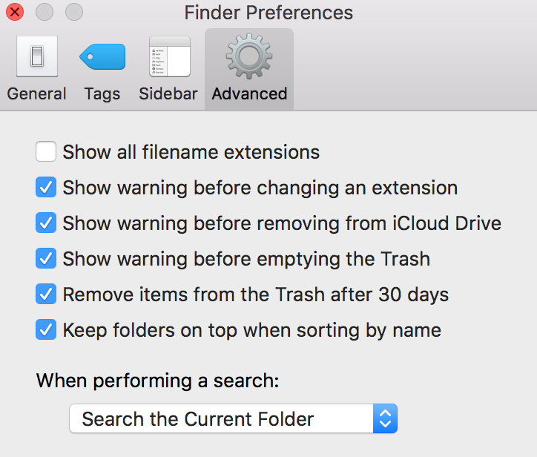
Task: Switch to the Tags tab label
Action: [102, 93]
